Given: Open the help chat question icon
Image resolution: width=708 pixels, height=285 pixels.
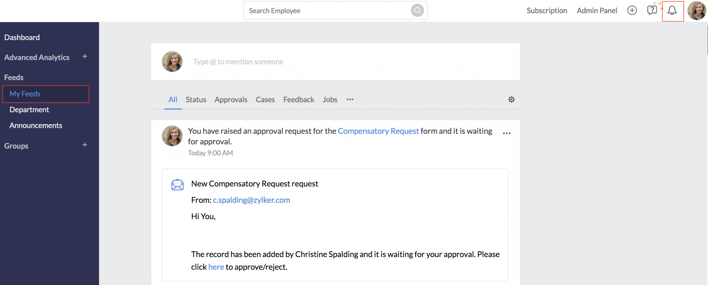Looking at the screenshot, I should point(652,10).
